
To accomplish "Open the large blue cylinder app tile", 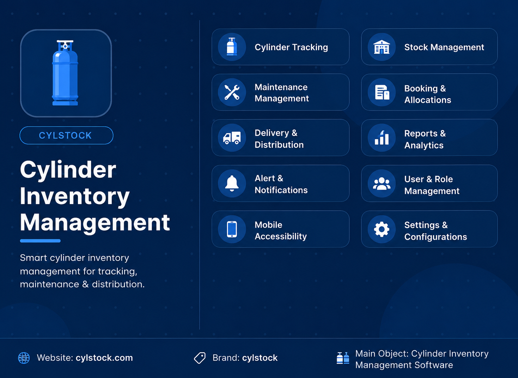I will coord(66,73).
